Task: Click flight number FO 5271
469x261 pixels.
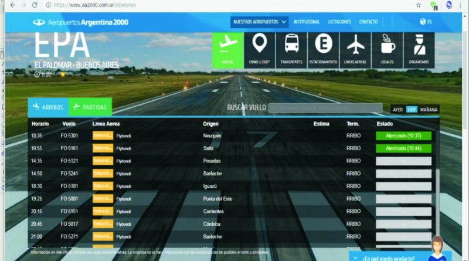Action: click(x=69, y=236)
